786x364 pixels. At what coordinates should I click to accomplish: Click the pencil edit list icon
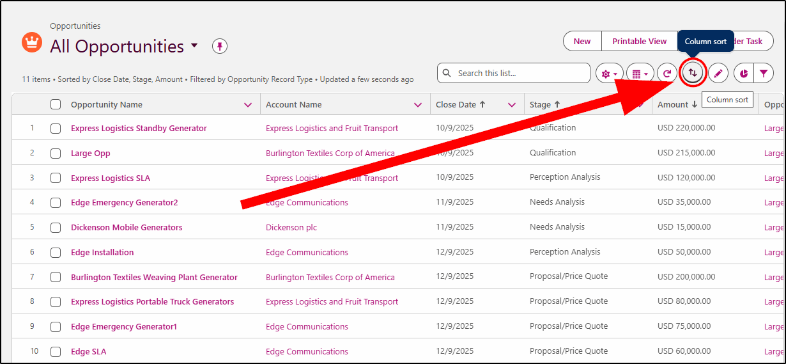pos(718,74)
